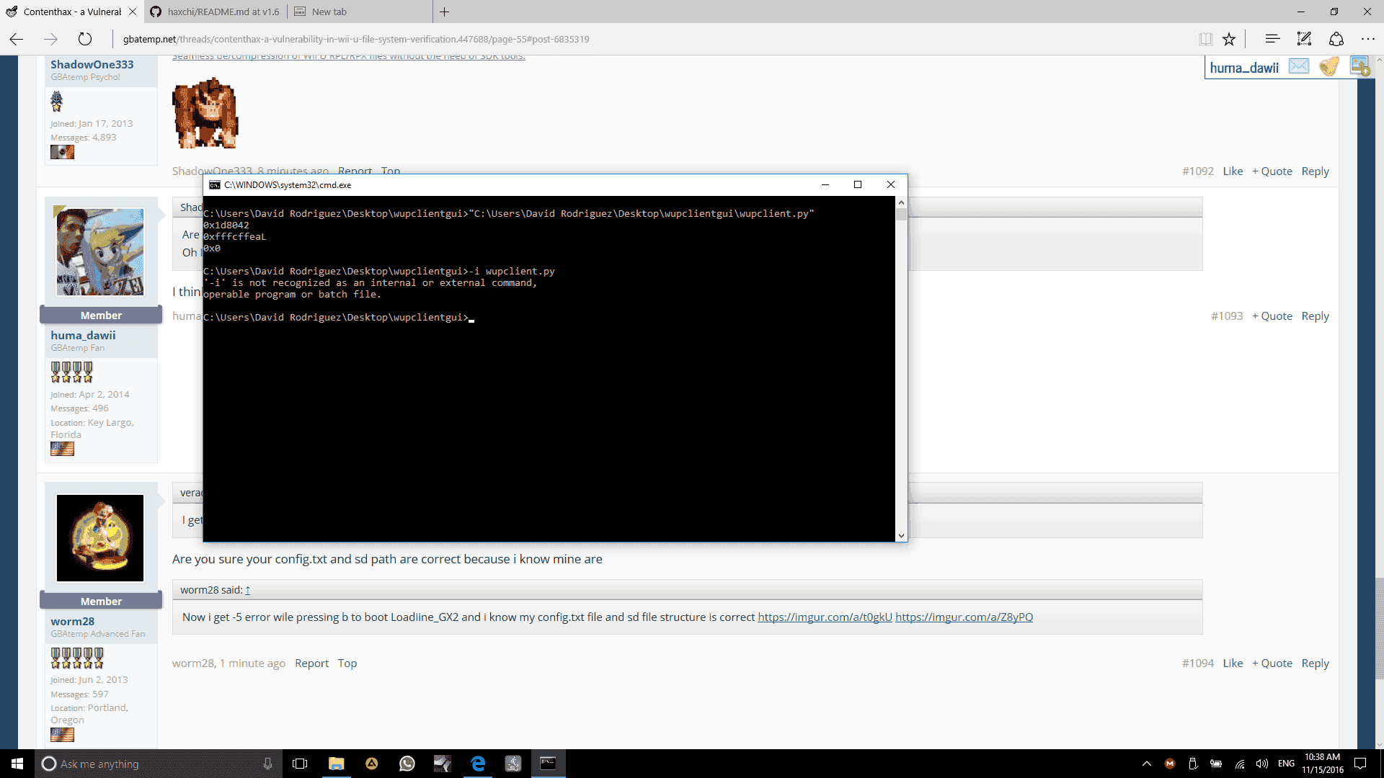Show hidden system tray icons

(1147, 764)
